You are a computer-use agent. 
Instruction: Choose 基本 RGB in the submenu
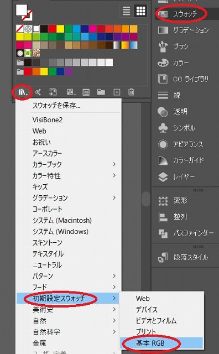tap(161, 343)
